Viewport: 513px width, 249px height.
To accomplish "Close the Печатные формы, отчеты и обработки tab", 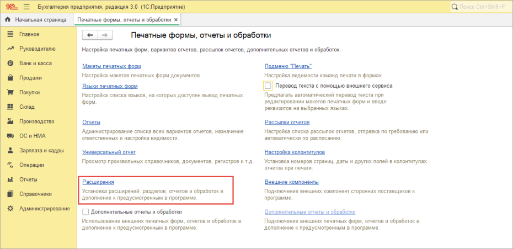I will [176, 20].
